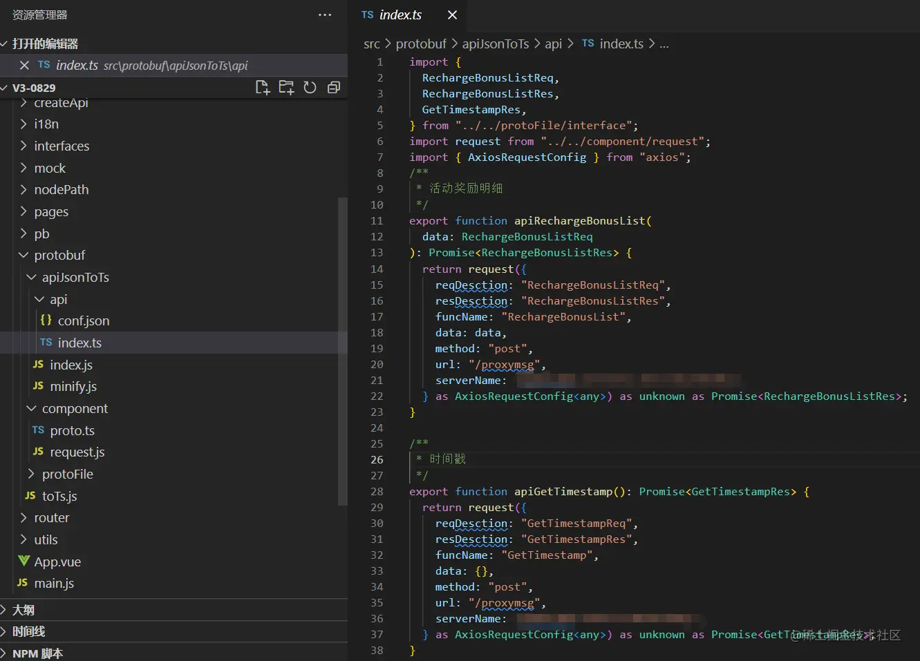
Task: Expand the 时间线 timeline section
Action: click(28, 631)
